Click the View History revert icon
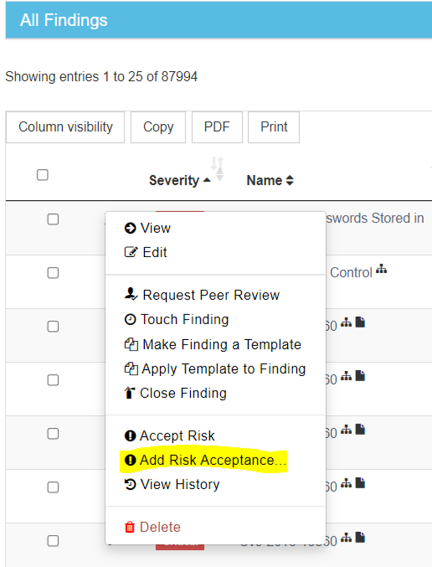The image size is (432, 567). (130, 484)
